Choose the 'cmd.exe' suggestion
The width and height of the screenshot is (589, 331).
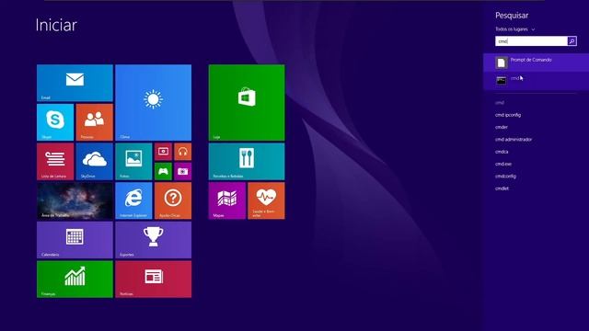[503, 164]
